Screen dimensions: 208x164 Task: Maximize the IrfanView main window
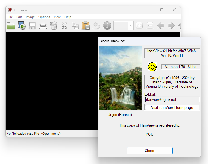coord(162,10)
